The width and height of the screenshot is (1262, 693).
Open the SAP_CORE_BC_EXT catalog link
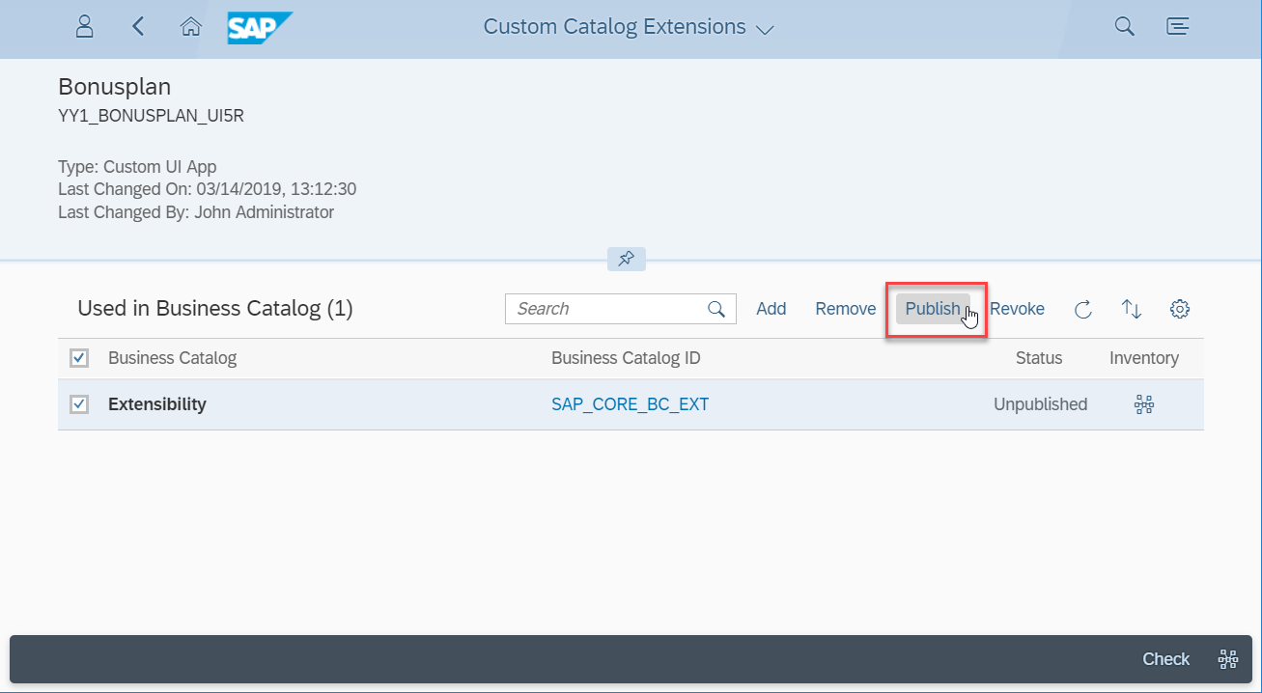(x=630, y=404)
